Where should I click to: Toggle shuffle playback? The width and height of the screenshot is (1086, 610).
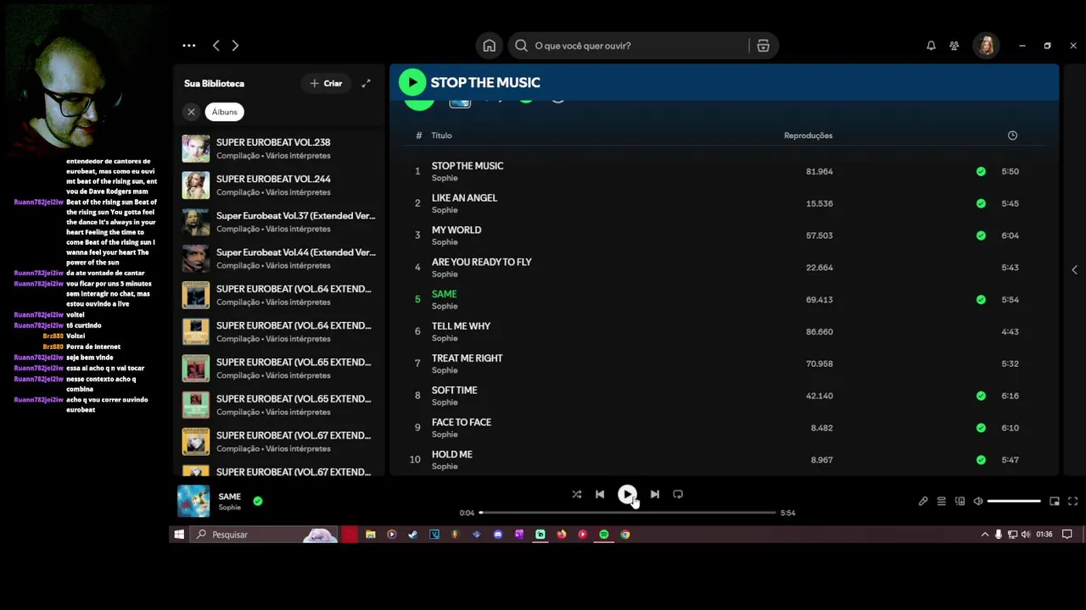[x=576, y=494]
